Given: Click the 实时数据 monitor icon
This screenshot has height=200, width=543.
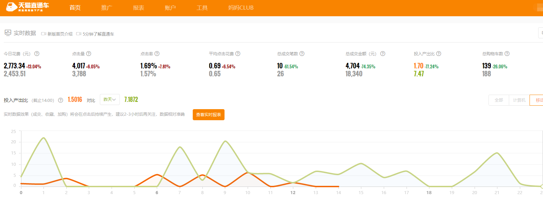Looking at the screenshot, I should tap(8, 33).
